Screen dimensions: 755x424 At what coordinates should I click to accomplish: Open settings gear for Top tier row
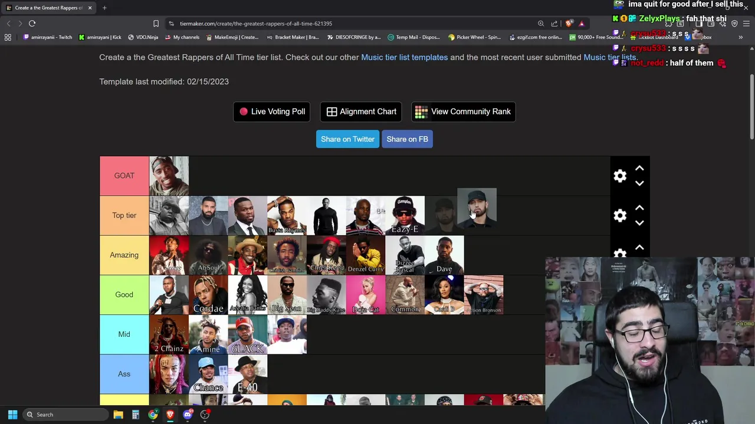(x=620, y=216)
